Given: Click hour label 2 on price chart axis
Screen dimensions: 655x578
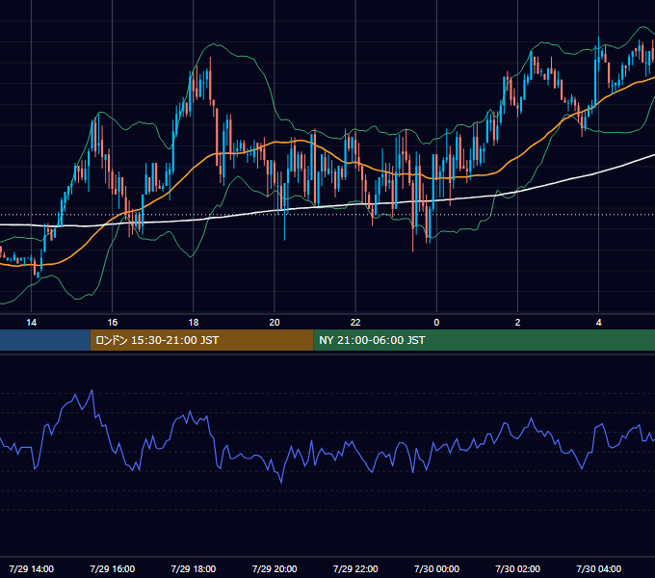Looking at the screenshot, I should (x=517, y=323).
